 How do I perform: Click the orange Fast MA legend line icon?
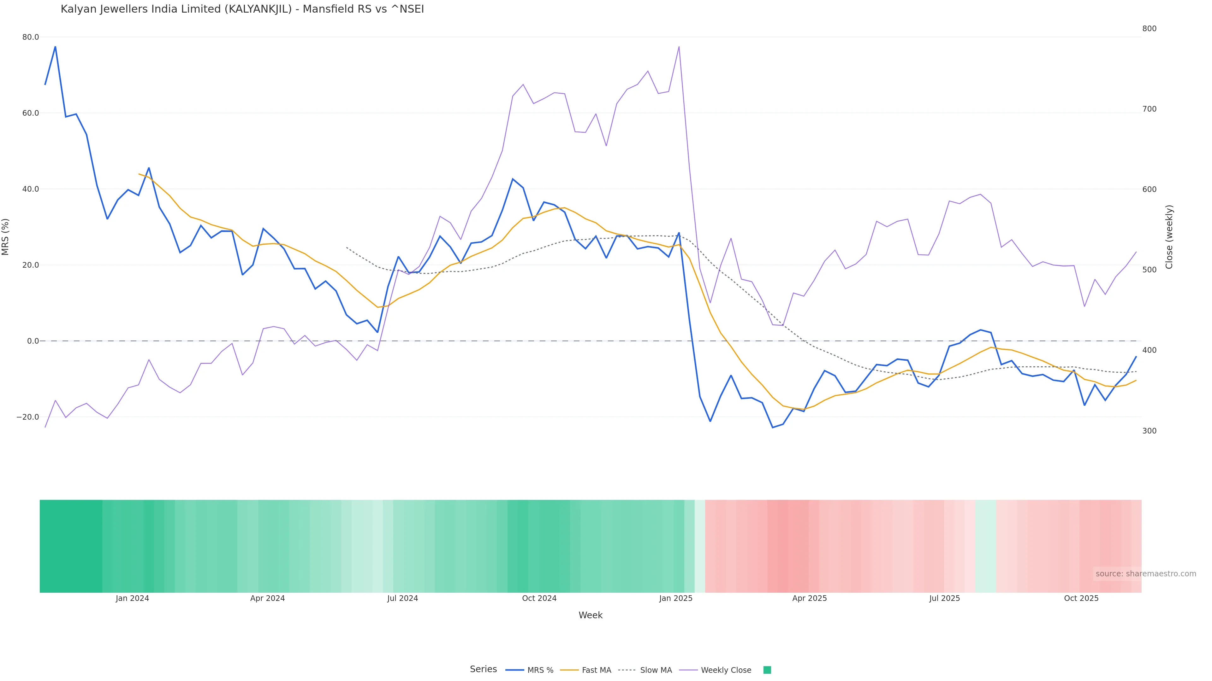[569, 670]
